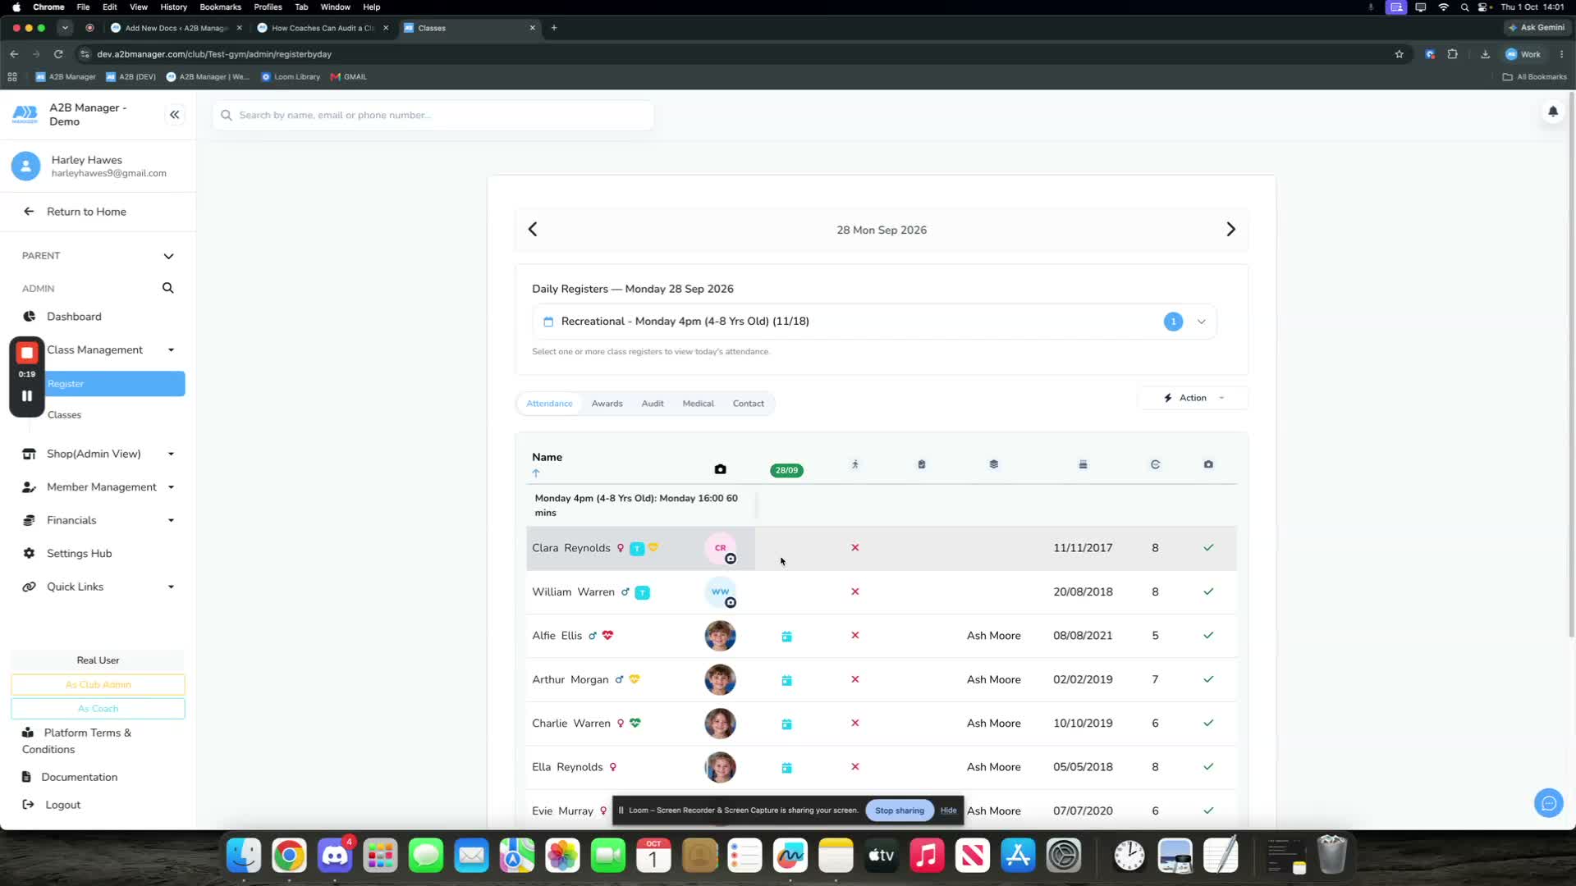Toggle Ella Reynolds red cross mark
The width and height of the screenshot is (1576, 886).
pyautogui.click(x=854, y=767)
